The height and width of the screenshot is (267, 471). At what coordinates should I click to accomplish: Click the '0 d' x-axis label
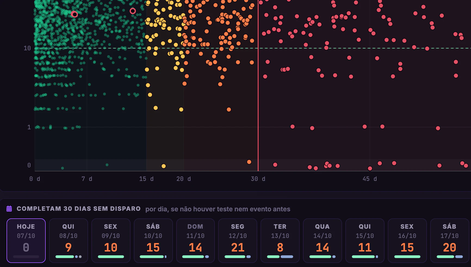35,179
